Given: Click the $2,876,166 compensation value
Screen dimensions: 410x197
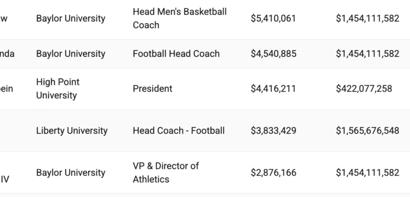Looking at the screenshot, I should 273,172.
